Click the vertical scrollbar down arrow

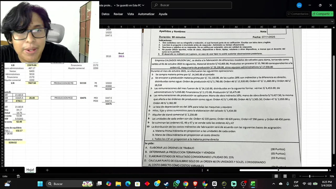pos(334,165)
